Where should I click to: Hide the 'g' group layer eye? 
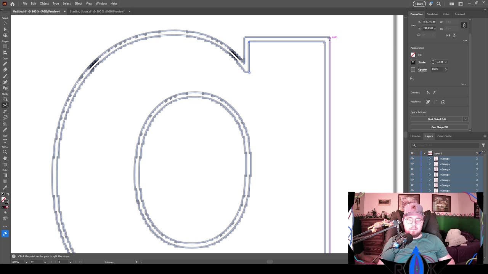coord(412,185)
